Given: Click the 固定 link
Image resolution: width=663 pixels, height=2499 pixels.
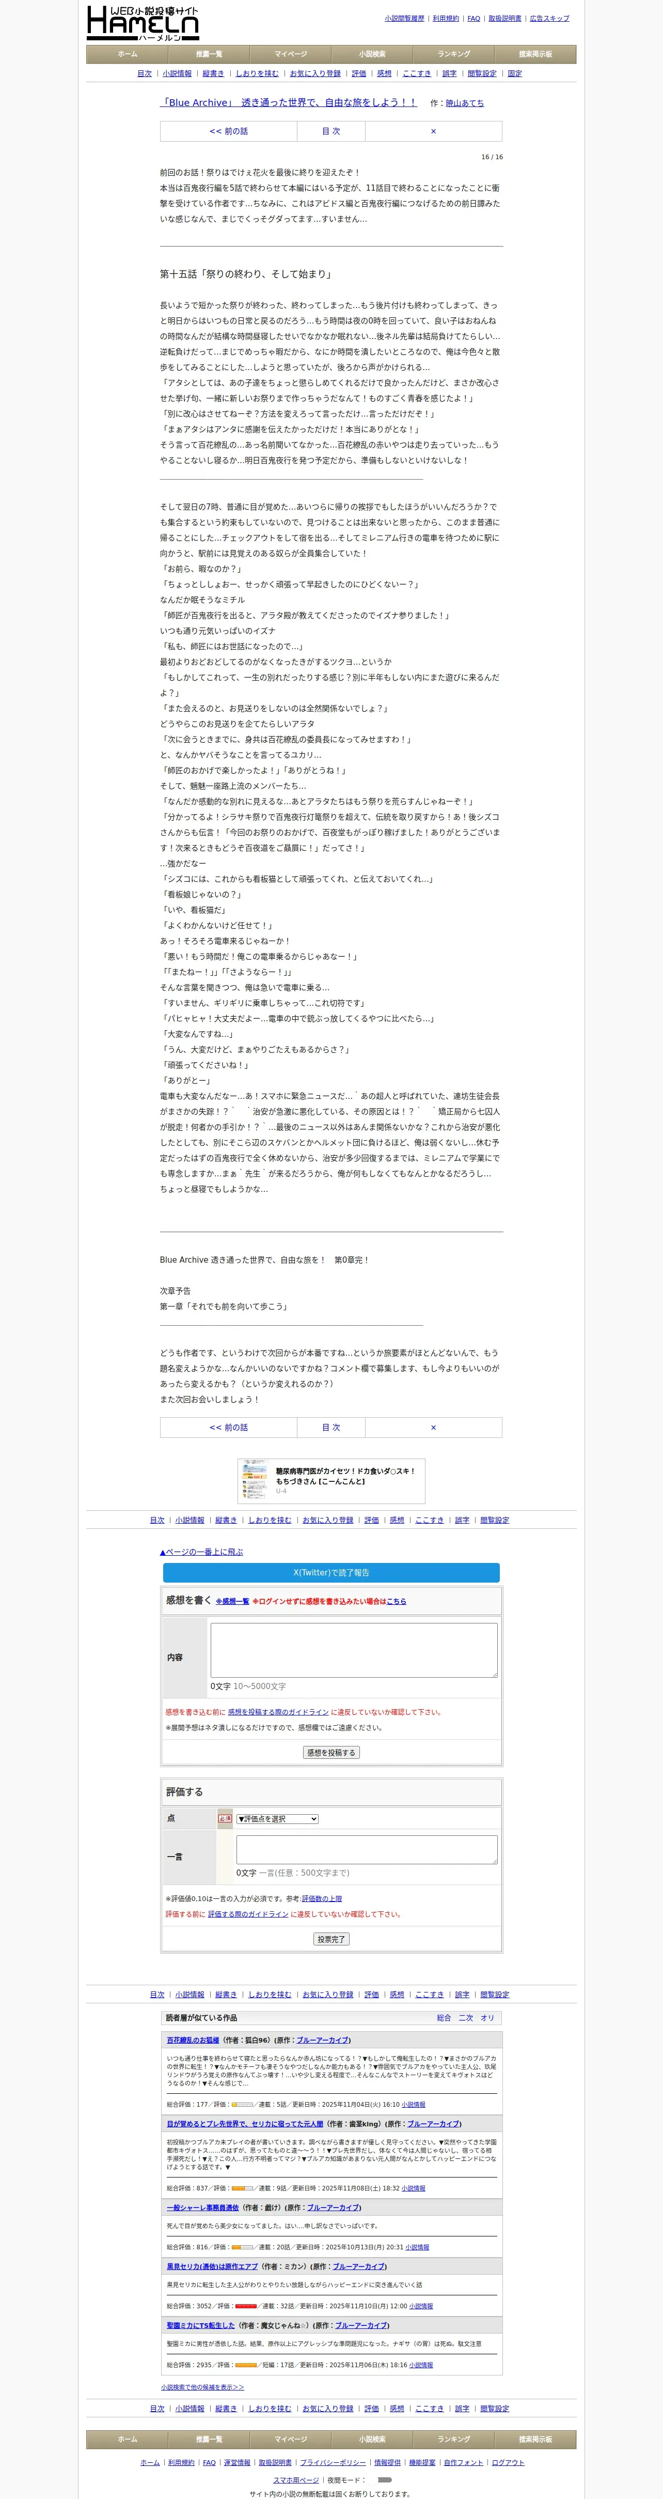Looking at the screenshot, I should click(x=515, y=74).
